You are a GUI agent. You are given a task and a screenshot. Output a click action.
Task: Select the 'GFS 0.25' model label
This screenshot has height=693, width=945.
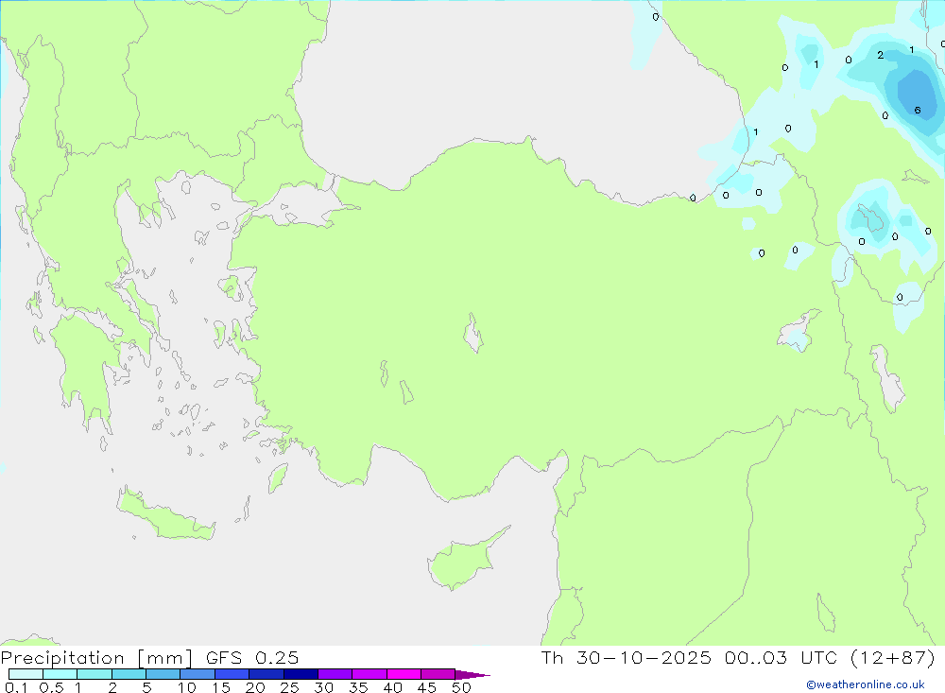pyautogui.click(x=252, y=657)
